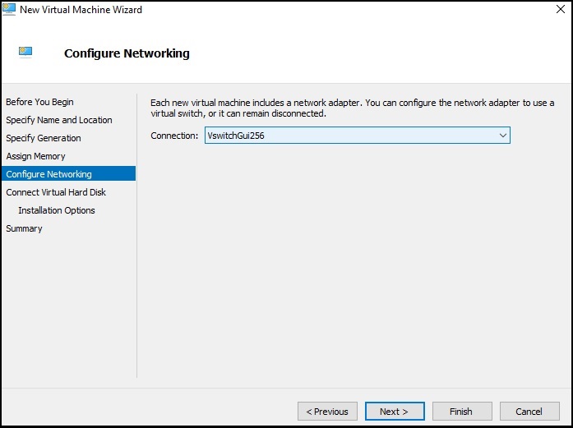Click the wizard icon in the title bar
573x428 pixels.
9,10
